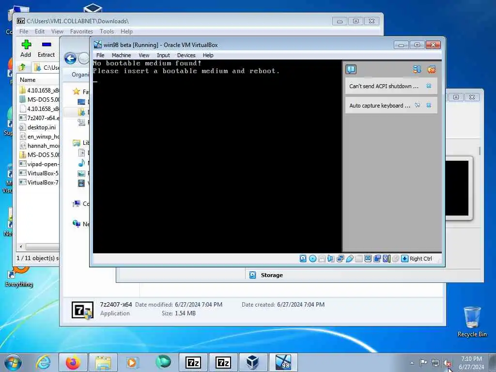Click the USB devices indicator in VirtualBox status bar

(x=350, y=259)
